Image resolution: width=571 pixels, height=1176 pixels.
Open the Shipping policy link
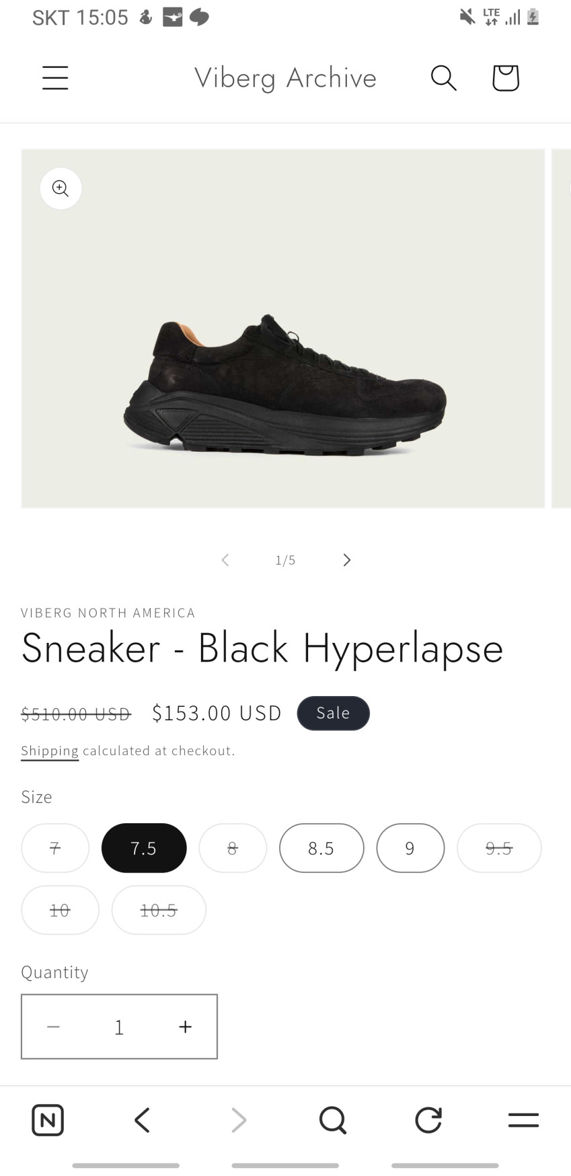pyautogui.click(x=50, y=751)
